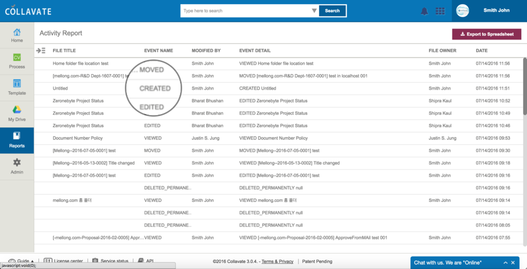Screen dimensions: 527x269
Task: Click the user profile avatar
Action: pos(463,11)
